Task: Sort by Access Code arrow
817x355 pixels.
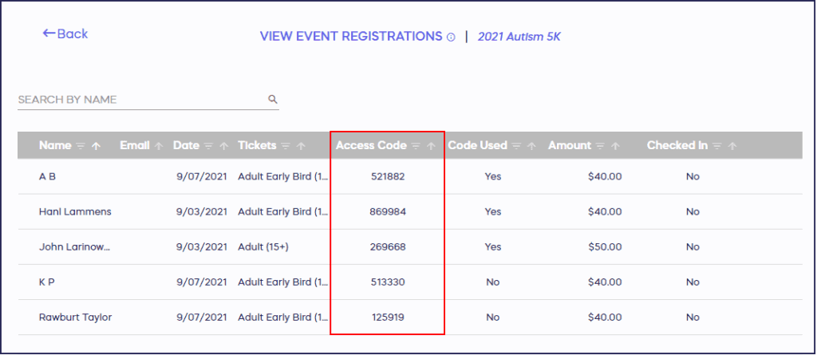Action: [x=431, y=146]
